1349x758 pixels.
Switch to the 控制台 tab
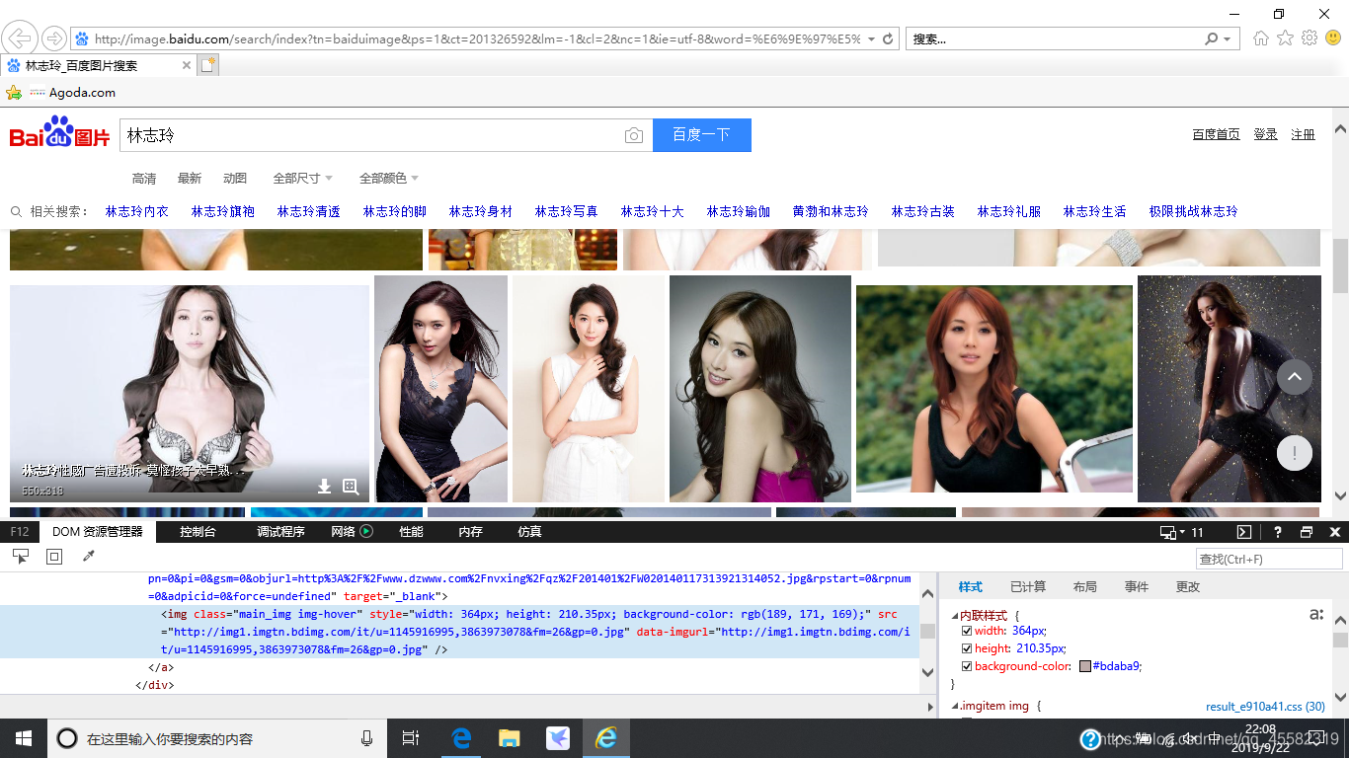coord(198,532)
